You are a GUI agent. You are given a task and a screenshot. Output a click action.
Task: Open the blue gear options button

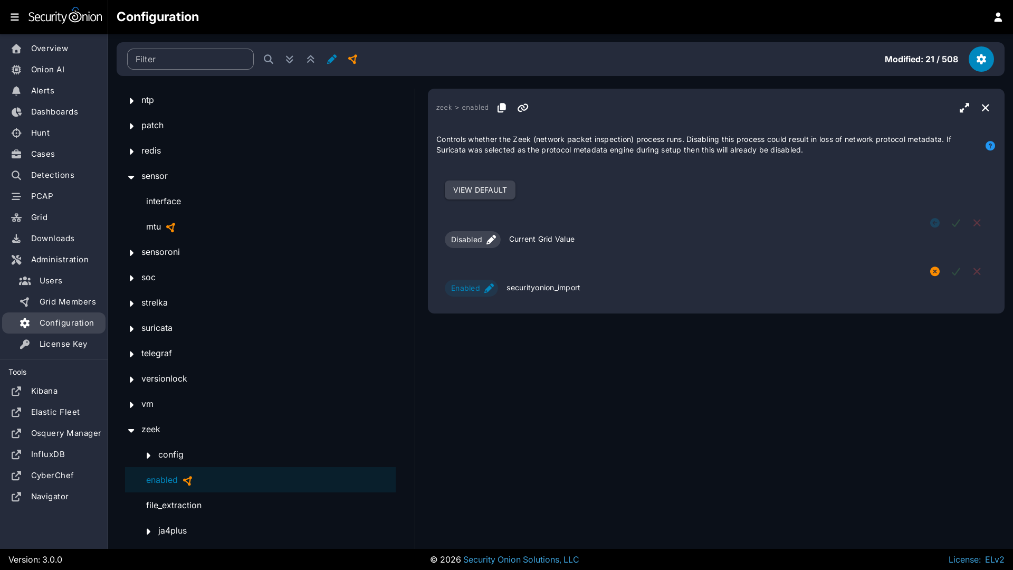(x=981, y=59)
